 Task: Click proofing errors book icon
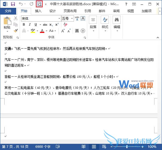coord(58,146)
